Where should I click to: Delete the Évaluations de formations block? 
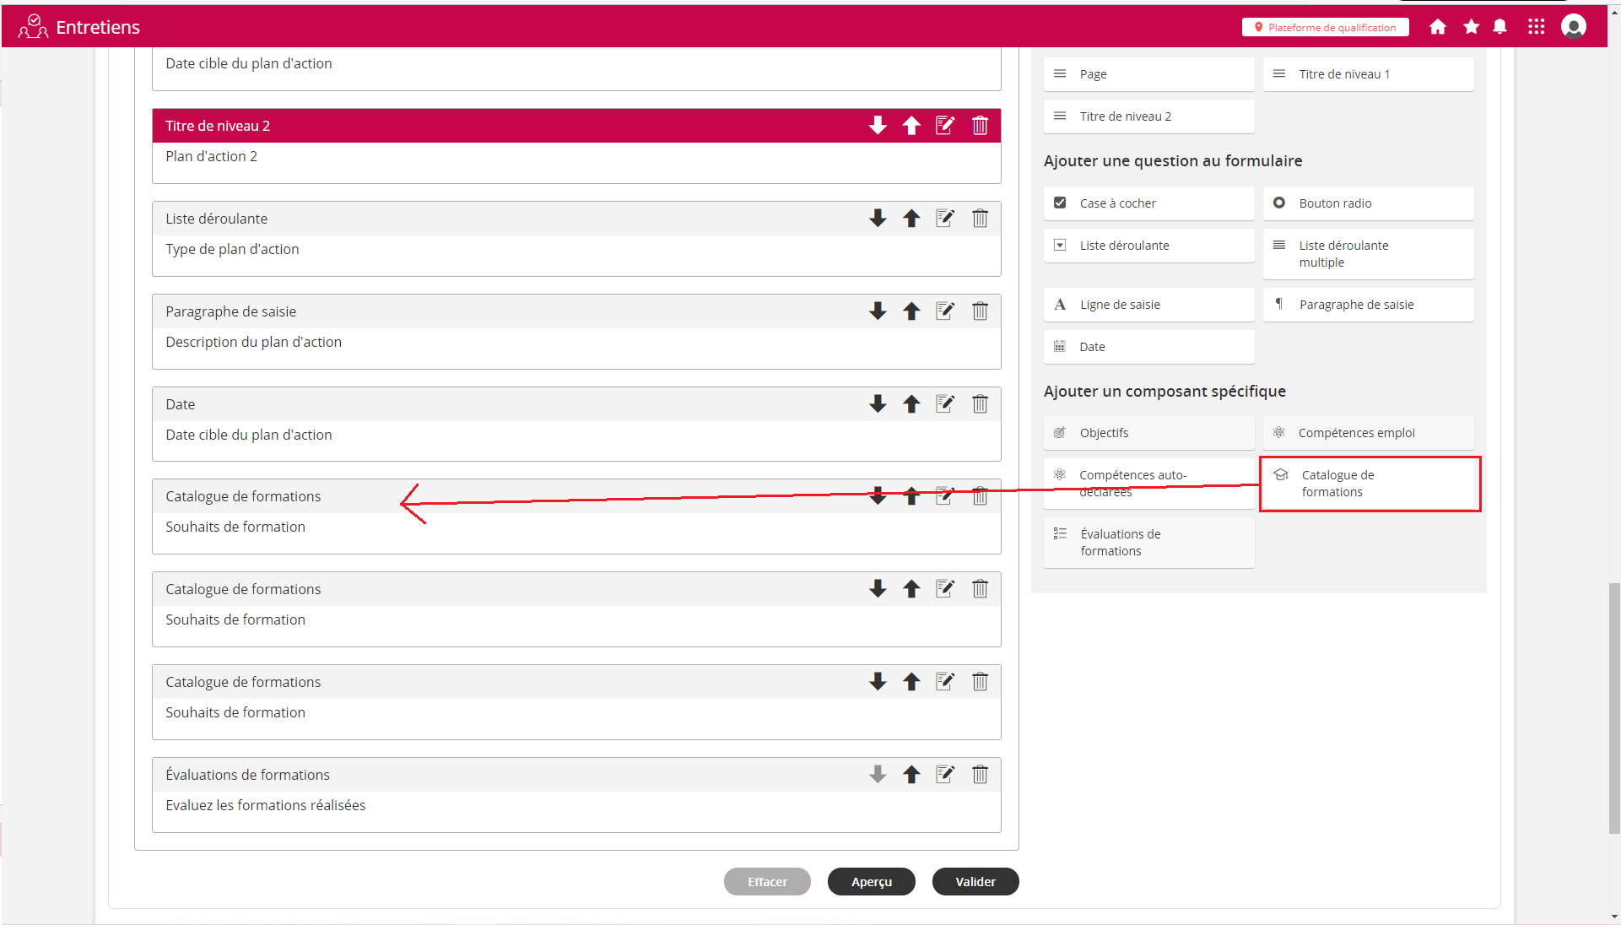[x=980, y=775]
